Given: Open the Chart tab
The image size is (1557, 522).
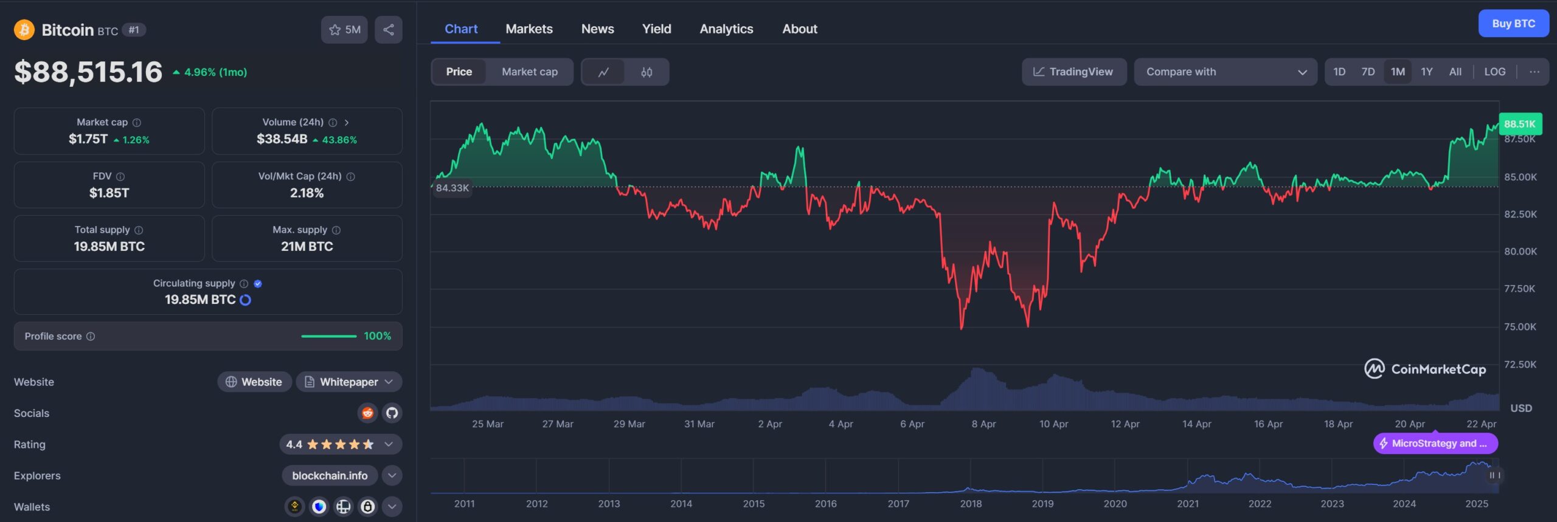Looking at the screenshot, I should pos(461,29).
